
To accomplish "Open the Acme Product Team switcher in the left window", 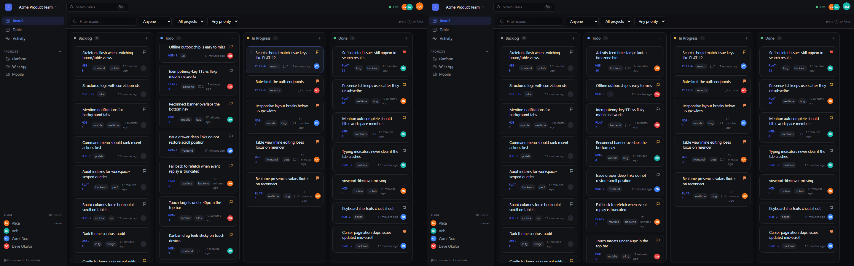I will 38,7.
